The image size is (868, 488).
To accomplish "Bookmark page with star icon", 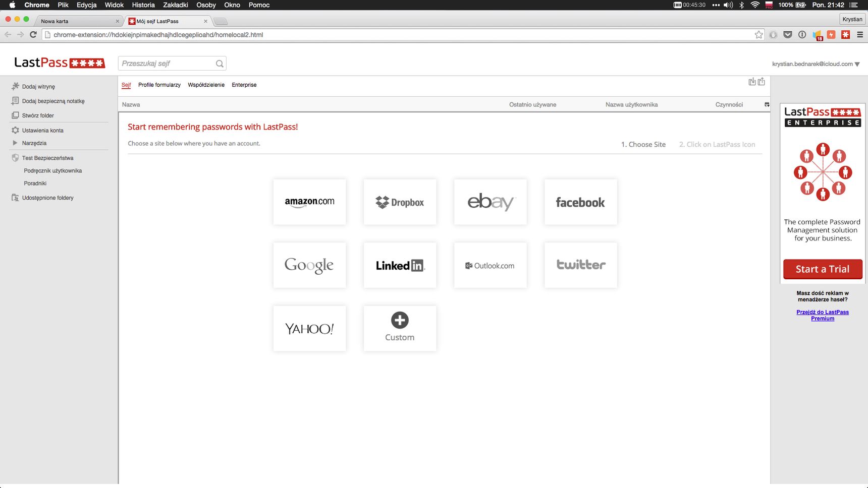I will click(758, 35).
